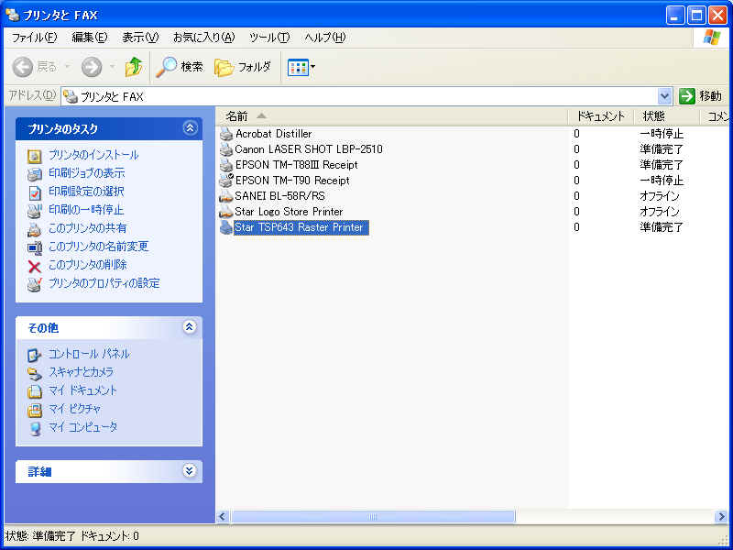Click the スキャナとカメラ icon

(35, 373)
